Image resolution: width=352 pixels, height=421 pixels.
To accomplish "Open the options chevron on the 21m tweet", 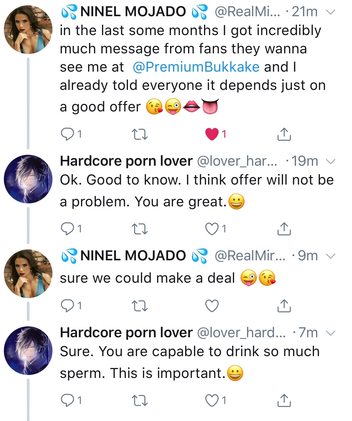I will [x=331, y=12].
